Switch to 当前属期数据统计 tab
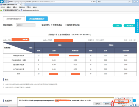This screenshot has height=107, width=139. 14,19
